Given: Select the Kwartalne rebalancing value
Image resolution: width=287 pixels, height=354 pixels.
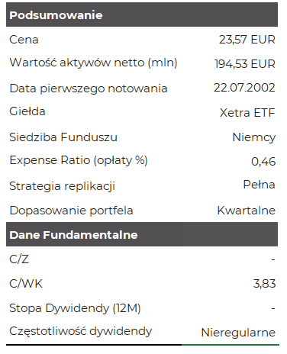Looking at the screenshot, I should [x=246, y=211].
